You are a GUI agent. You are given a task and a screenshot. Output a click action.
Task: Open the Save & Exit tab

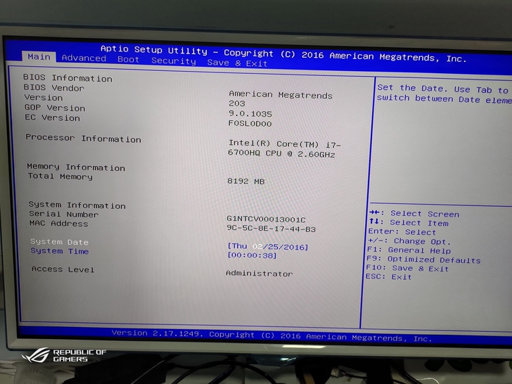point(238,63)
